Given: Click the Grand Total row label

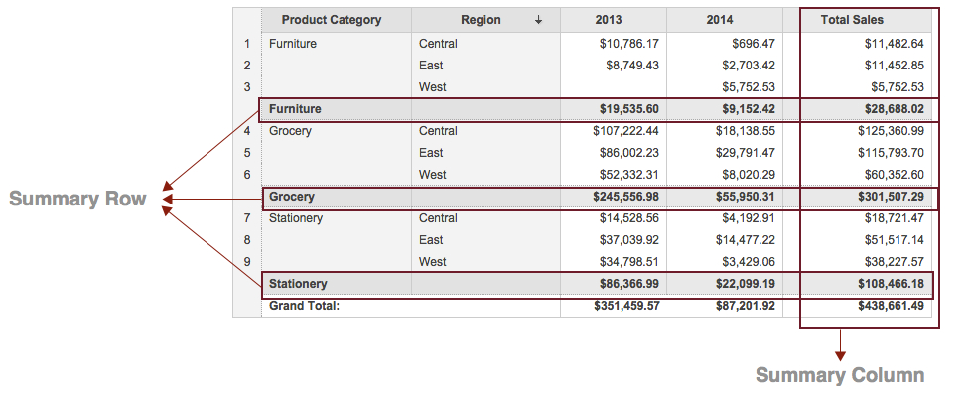Looking at the screenshot, I should [x=304, y=306].
